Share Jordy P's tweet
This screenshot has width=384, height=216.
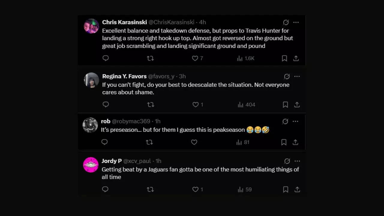coord(297,189)
